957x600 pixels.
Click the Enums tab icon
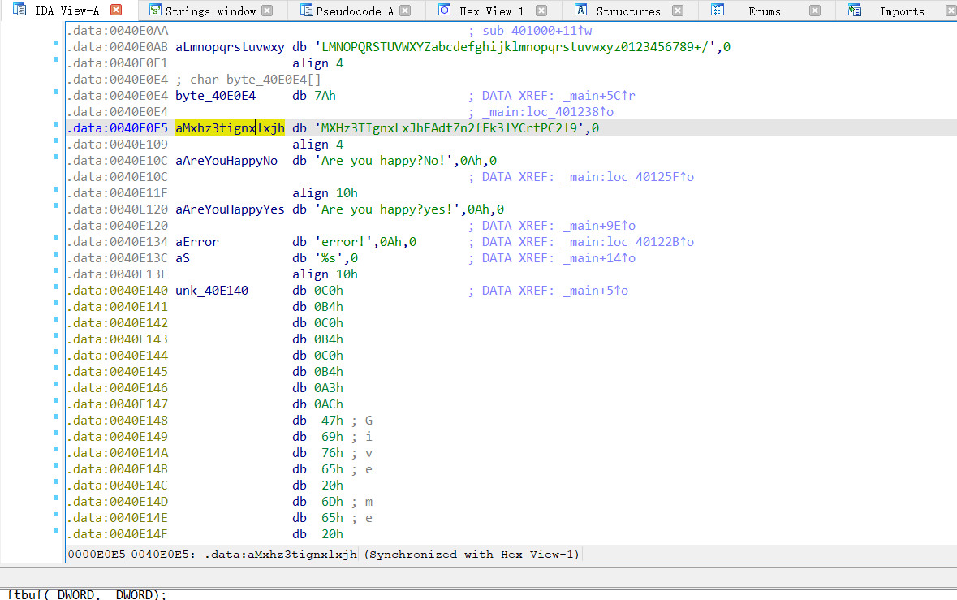(x=718, y=11)
